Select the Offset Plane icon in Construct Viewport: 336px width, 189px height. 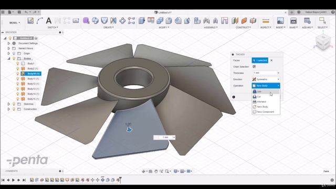(235, 21)
